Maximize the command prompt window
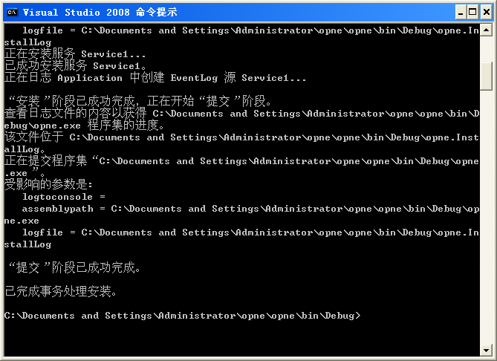Image resolution: width=497 pixels, height=361 pixels. tap(471, 12)
